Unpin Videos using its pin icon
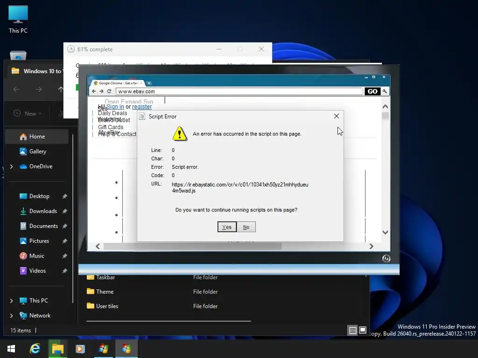This screenshot has height=358, width=478. coord(64,271)
